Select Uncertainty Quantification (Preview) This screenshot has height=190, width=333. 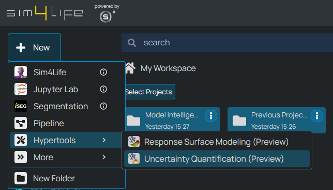click(x=217, y=159)
